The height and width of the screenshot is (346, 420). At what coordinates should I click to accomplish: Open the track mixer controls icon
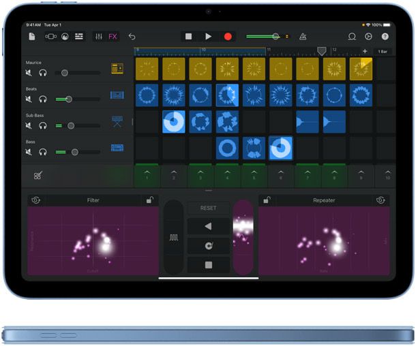[99, 36]
